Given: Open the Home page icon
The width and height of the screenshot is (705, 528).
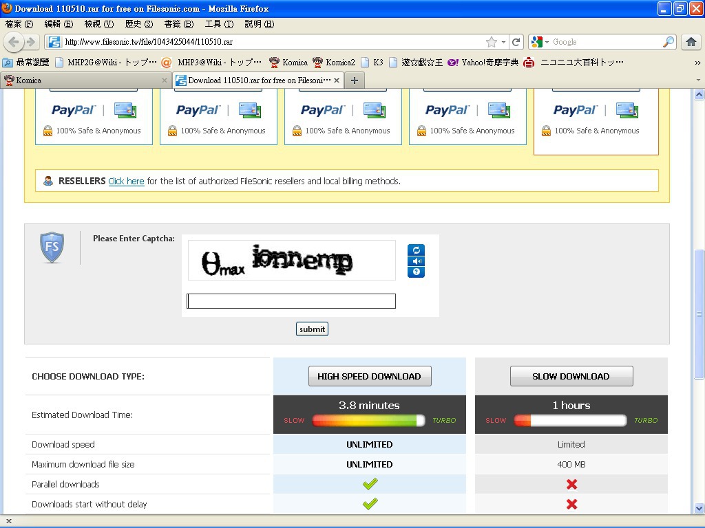Looking at the screenshot, I should (x=691, y=42).
